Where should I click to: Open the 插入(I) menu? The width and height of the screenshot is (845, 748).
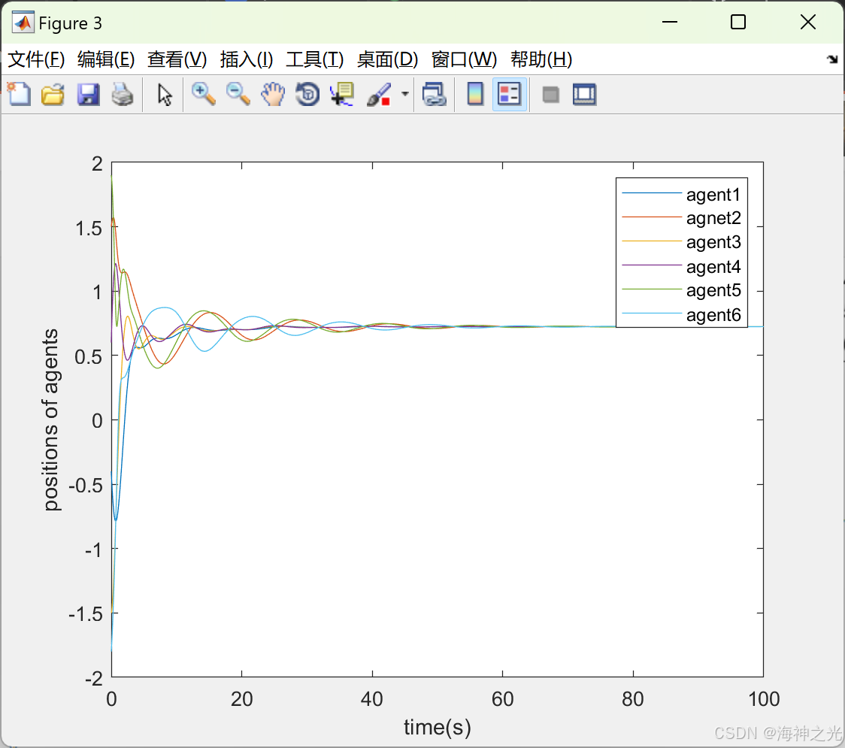[x=247, y=59]
